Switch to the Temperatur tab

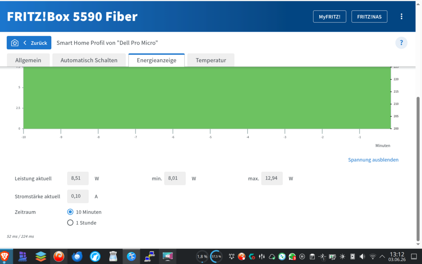(211, 60)
